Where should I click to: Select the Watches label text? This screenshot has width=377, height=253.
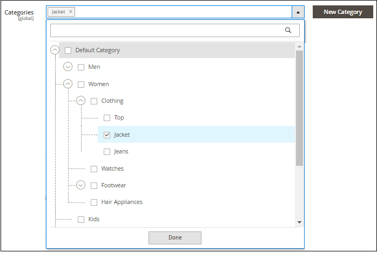(112, 168)
